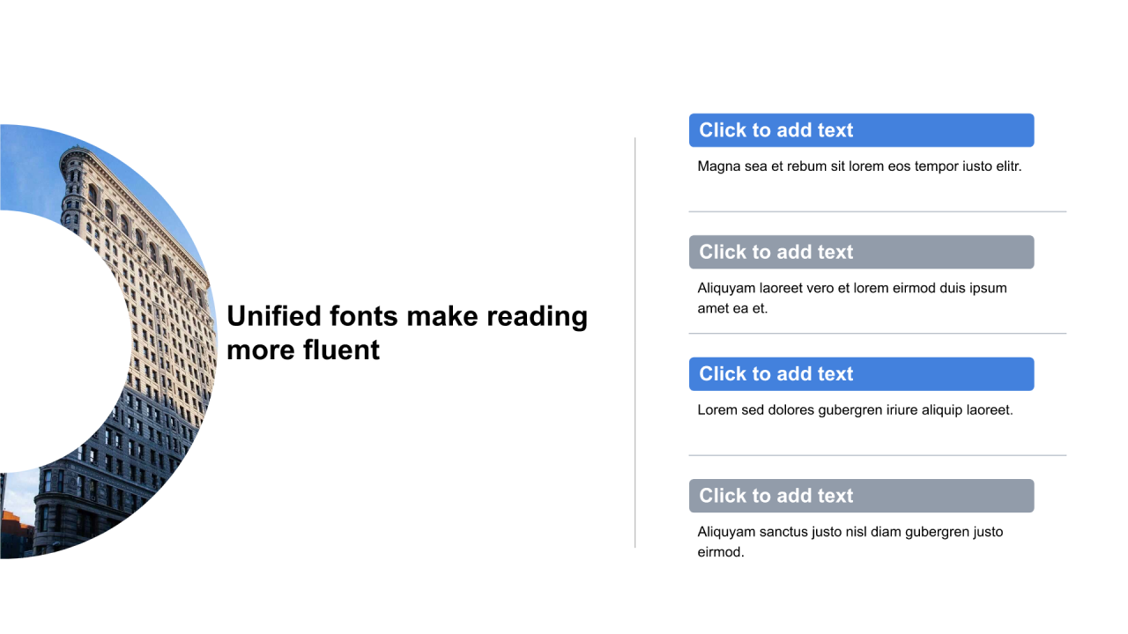Select blue header above 'Lorem sed dolores' text

tap(861, 374)
